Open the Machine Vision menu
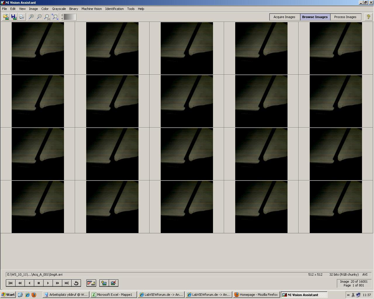This screenshot has height=299, width=374. point(92,9)
